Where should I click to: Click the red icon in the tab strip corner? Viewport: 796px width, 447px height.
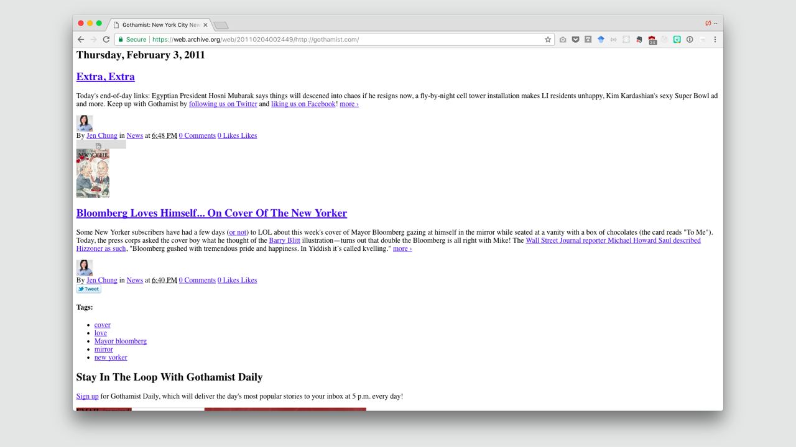(708, 24)
